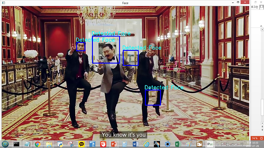Open the notepad app taskbar icon
The width and height of the screenshot is (264, 148).
pyautogui.click(x=27, y=144)
